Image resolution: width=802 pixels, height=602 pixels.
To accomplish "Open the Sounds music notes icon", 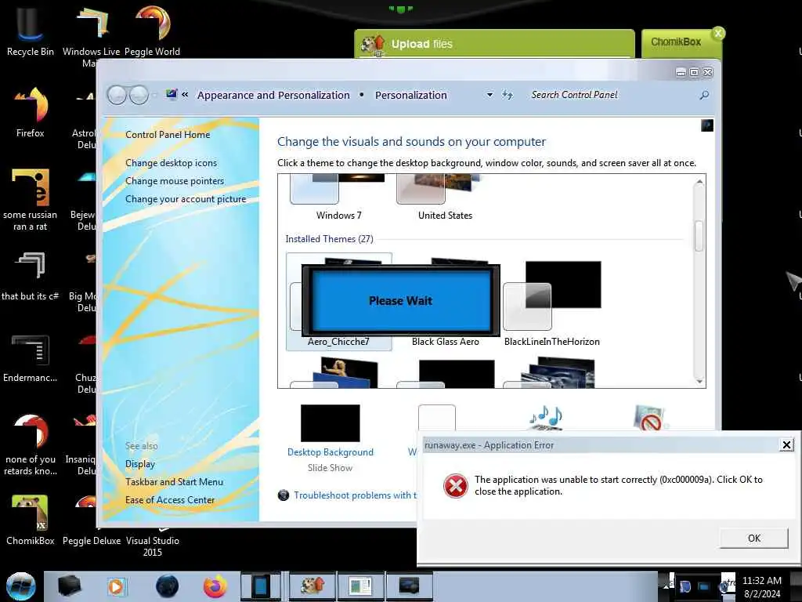I will click(545, 417).
